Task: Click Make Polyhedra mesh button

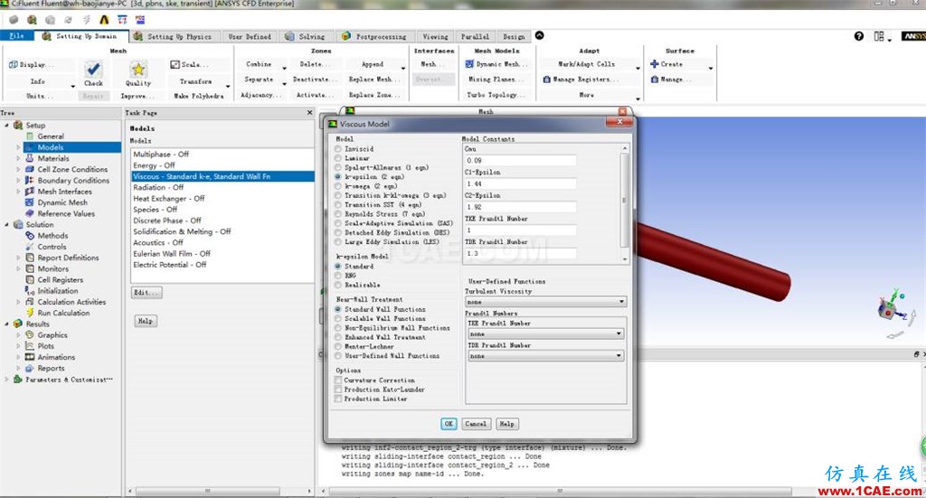Action: click(x=198, y=96)
